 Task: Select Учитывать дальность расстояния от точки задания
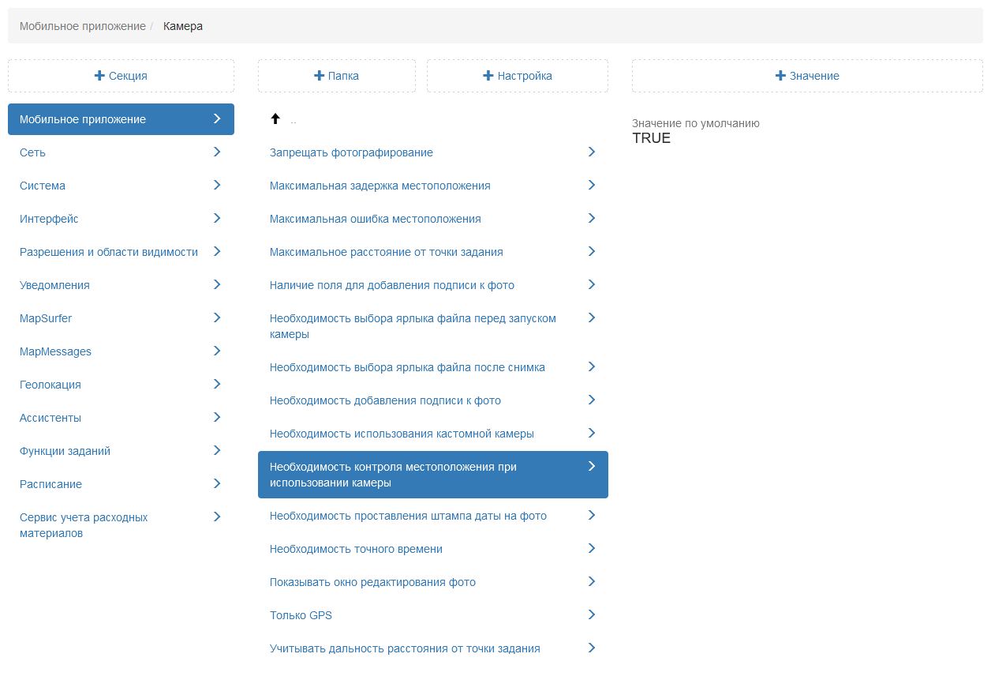pos(433,648)
